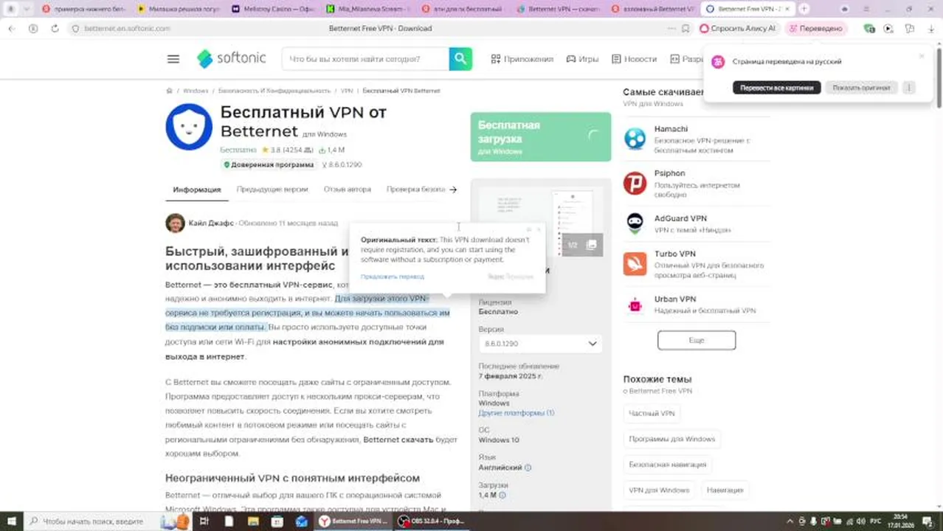The image size is (943, 531).
Task: Click the Betternet shield app icon
Action: [x=189, y=127]
